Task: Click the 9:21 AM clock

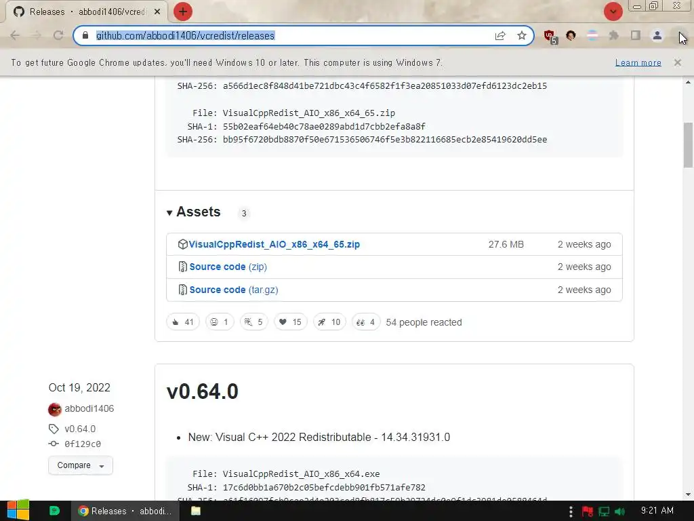Action: pyautogui.click(x=657, y=510)
